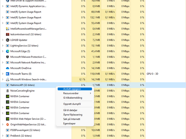Click the GPU 0 - 3D cell
Image resolution: width=186 pixels, height=139 pixels.
(x=153, y=74)
